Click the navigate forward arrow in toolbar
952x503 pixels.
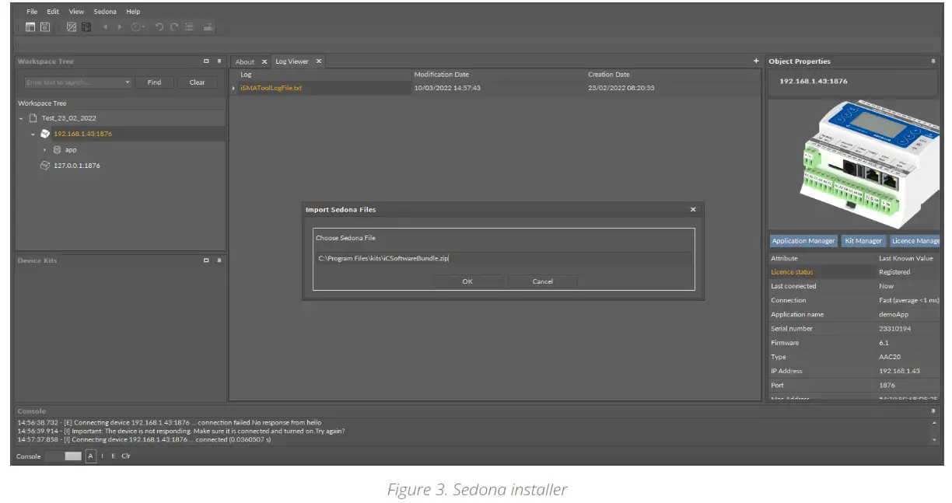119,27
